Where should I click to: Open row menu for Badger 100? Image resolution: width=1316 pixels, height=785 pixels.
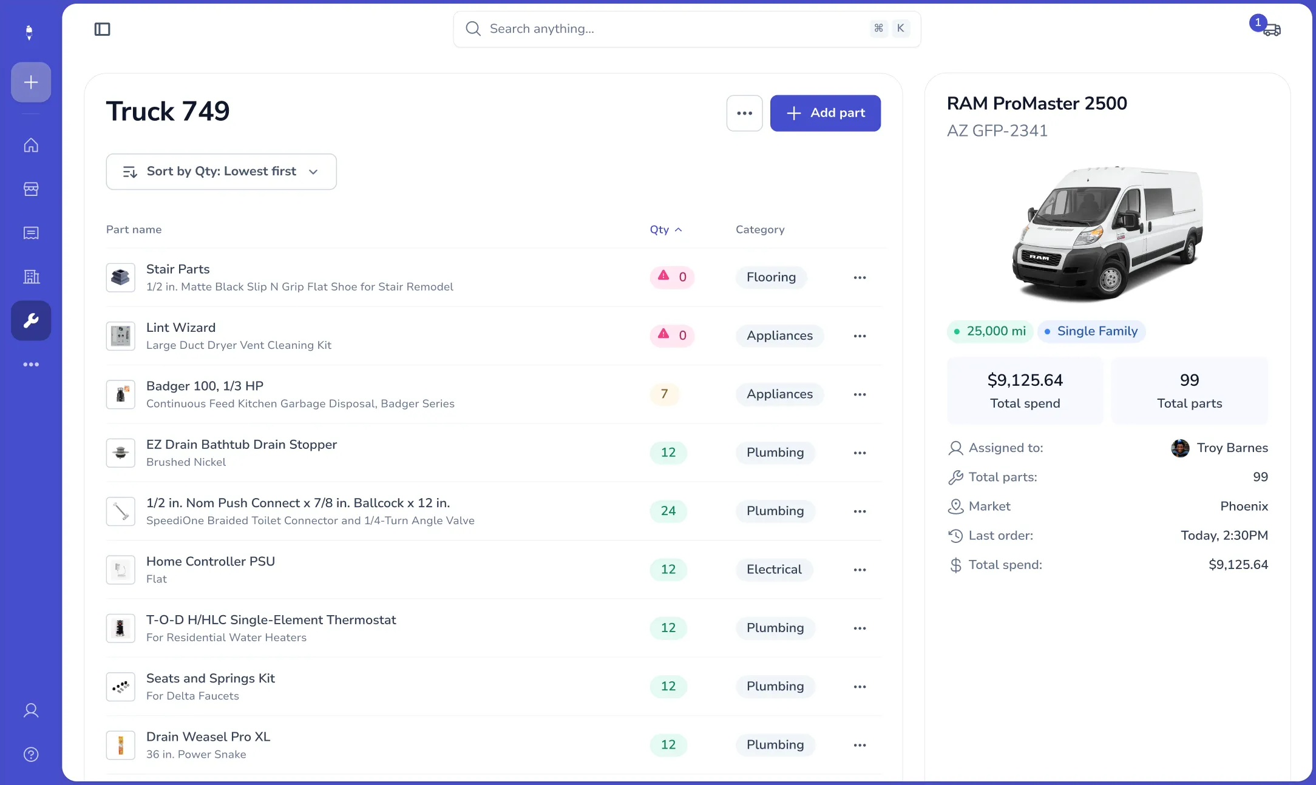(x=860, y=394)
